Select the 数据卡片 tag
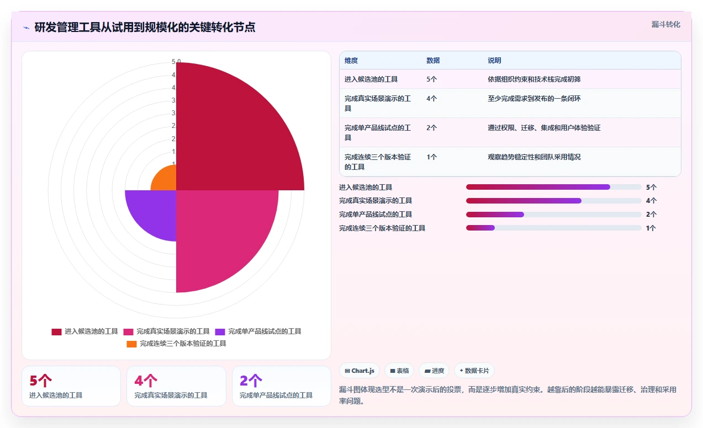Image resolution: width=703 pixels, height=428 pixels. (474, 371)
